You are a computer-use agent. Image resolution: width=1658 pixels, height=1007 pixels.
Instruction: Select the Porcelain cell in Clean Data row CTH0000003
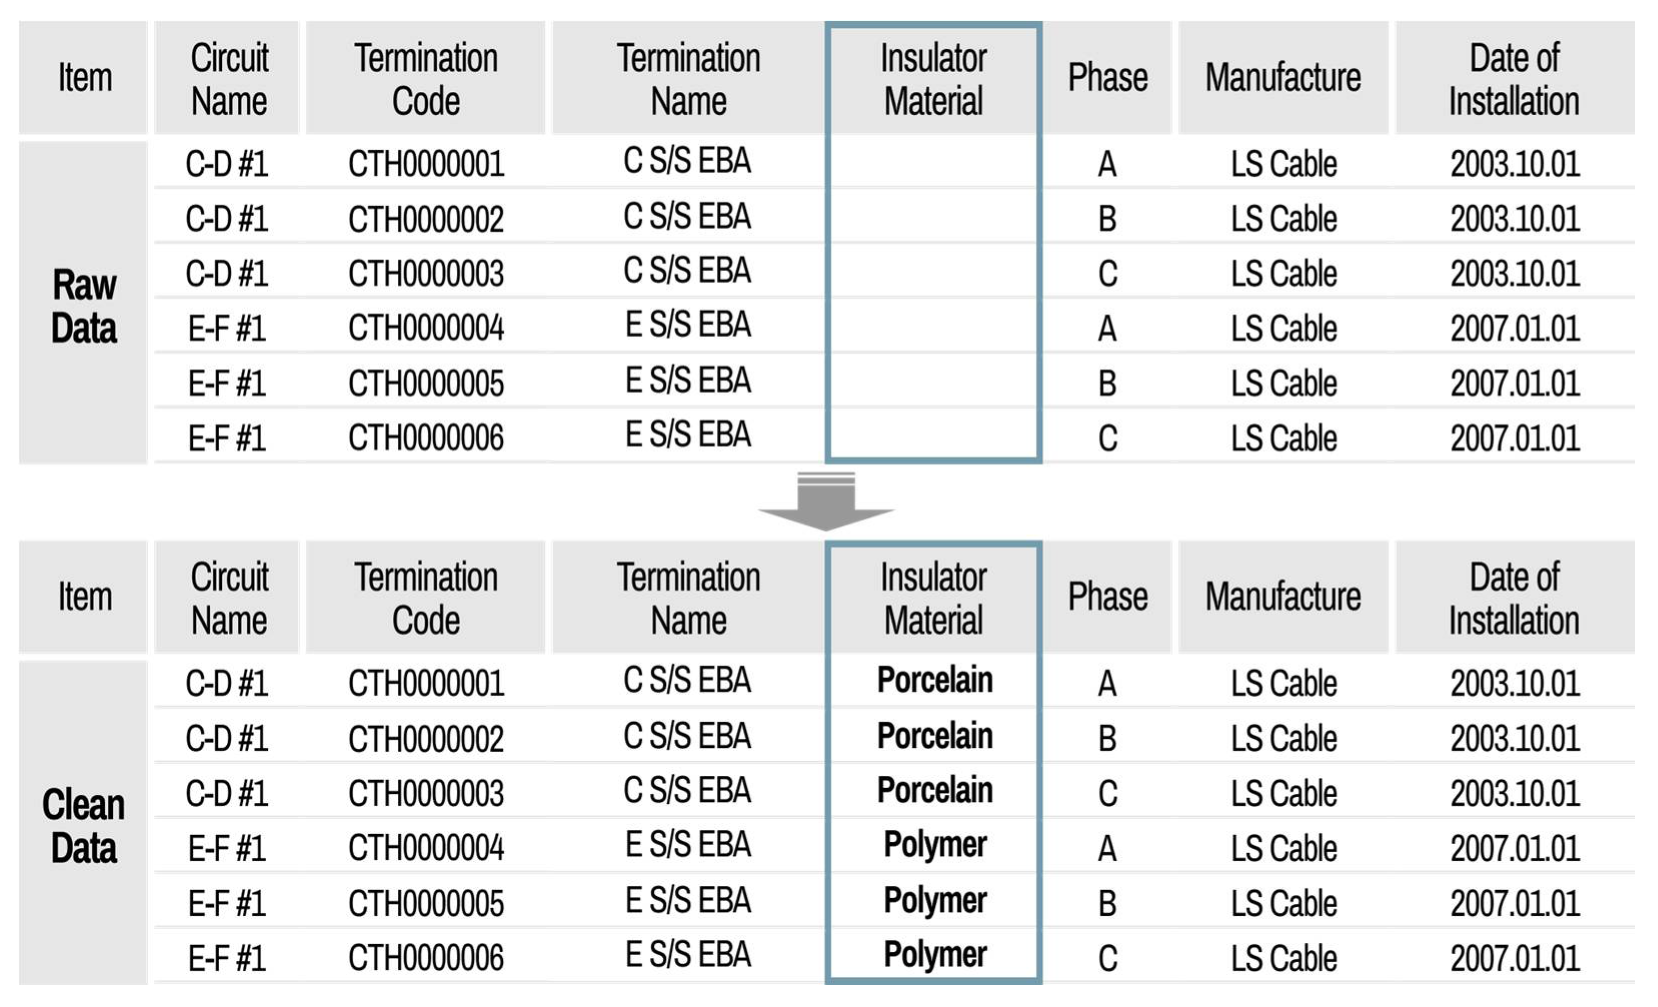tap(935, 790)
